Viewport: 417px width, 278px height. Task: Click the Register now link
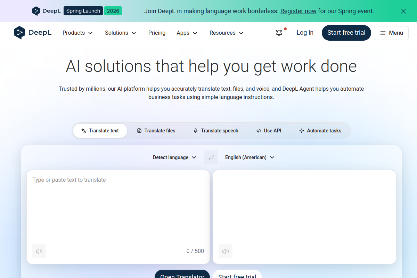pyautogui.click(x=298, y=11)
